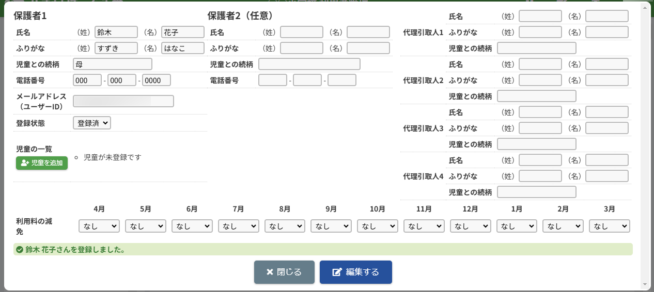
Task: Focus the 保護者1 児童との続柄 field containing 母
Action: tap(113, 64)
